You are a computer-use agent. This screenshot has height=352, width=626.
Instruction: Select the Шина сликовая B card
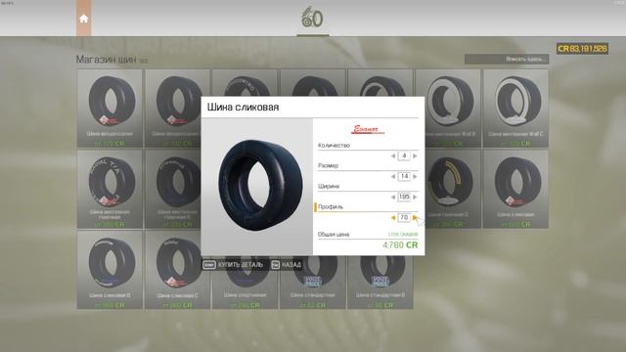pos(110,270)
